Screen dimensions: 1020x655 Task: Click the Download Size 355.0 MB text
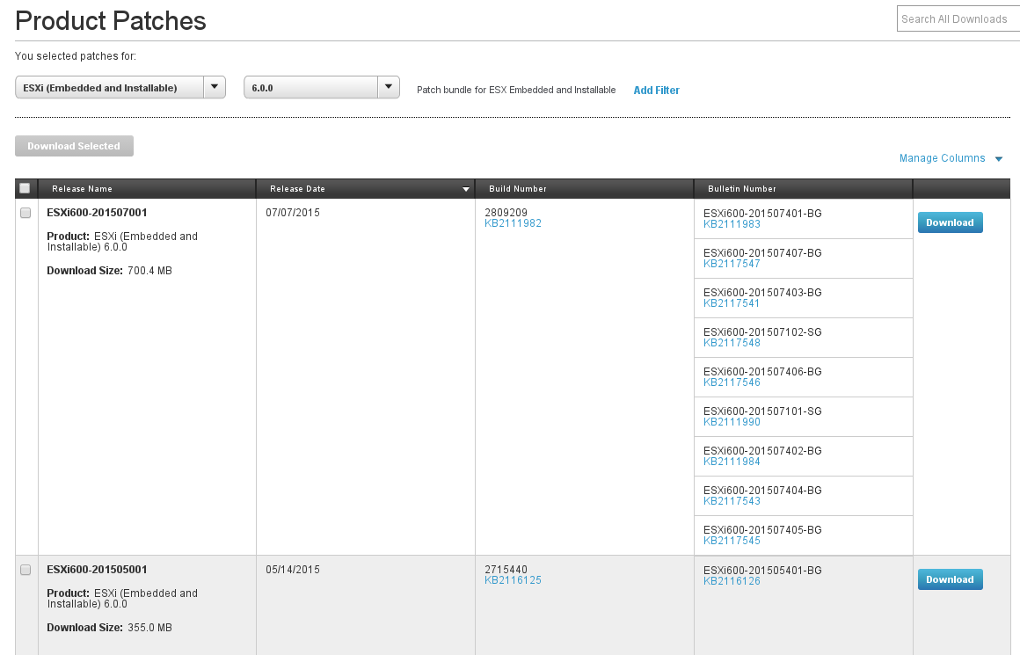click(x=109, y=628)
